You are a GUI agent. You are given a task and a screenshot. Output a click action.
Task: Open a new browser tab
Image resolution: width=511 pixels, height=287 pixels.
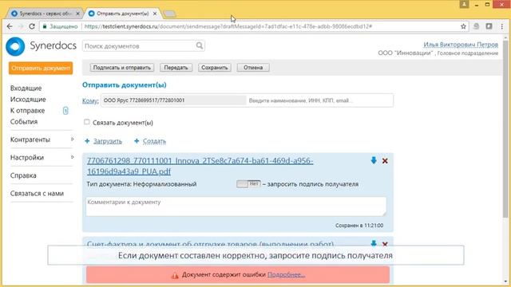(169, 14)
